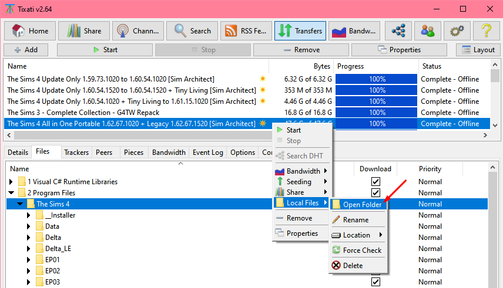The image size is (503, 288).
Task: Switch to the Pieces tab
Action: pyautogui.click(x=134, y=152)
